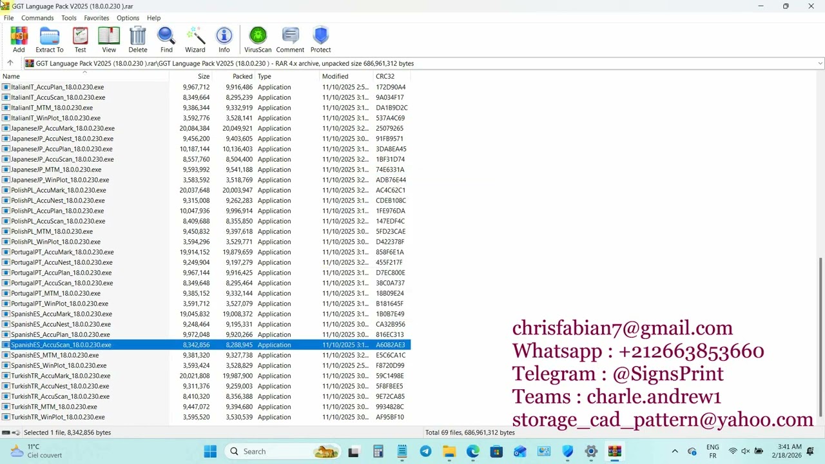Click the Add toolbar icon
The image size is (825, 464).
coord(19,40)
